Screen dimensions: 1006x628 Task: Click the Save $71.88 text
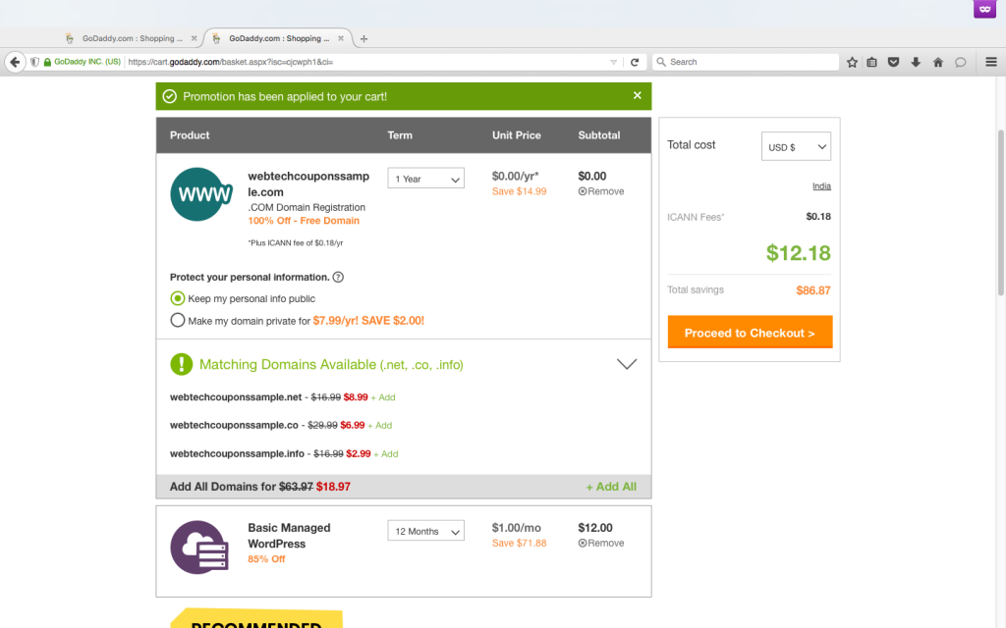tap(519, 543)
